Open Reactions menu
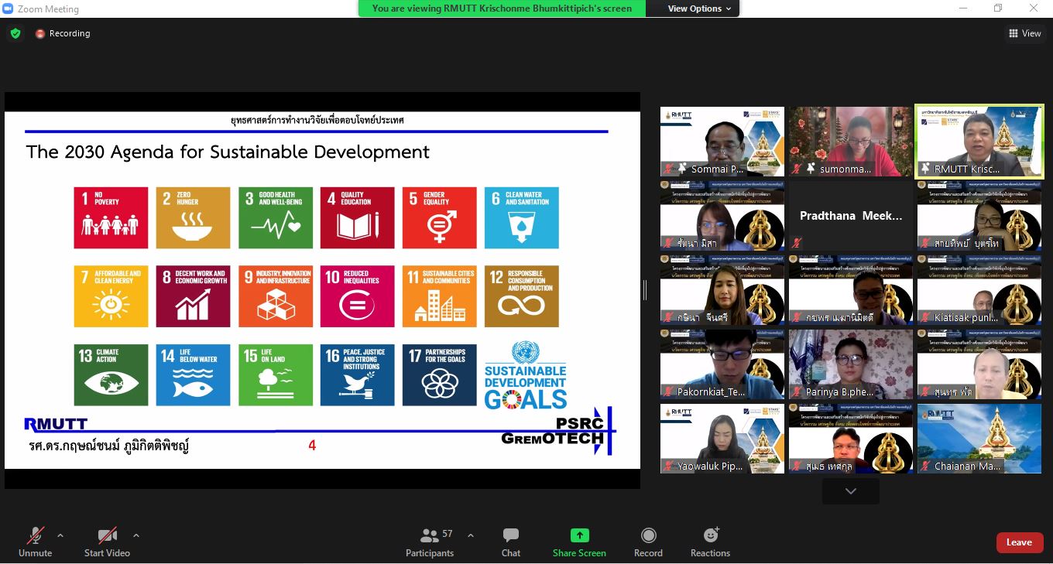The width and height of the screenshot is (1053, 564). pos(710,542)
